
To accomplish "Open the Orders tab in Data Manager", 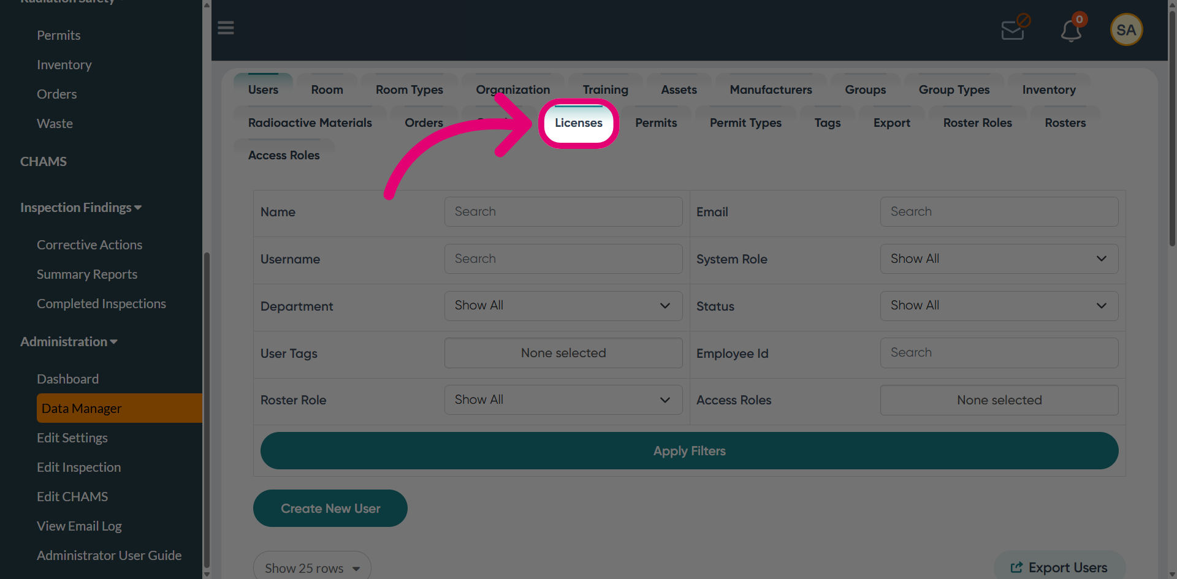I will 424,123.
